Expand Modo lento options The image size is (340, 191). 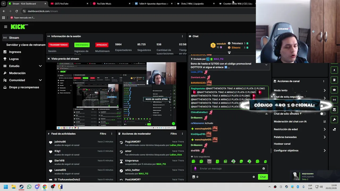pyautogui.click(x=325, y=90)
